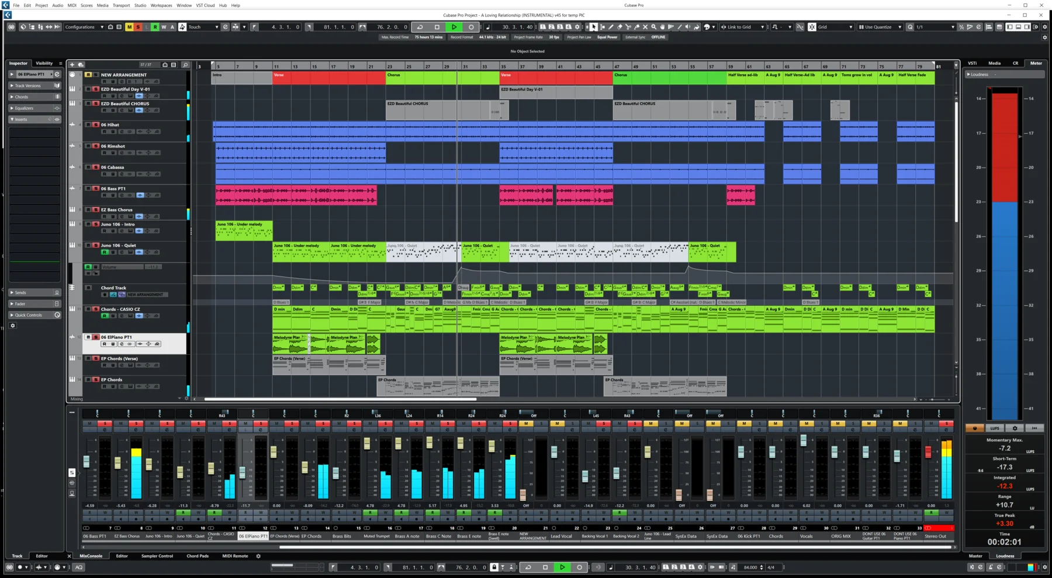Toggle global Solo (S) in toolbar
Image resolution: width=1052 pixels, height=578 pixels.
pyautogui.click(x=138, y=27)
